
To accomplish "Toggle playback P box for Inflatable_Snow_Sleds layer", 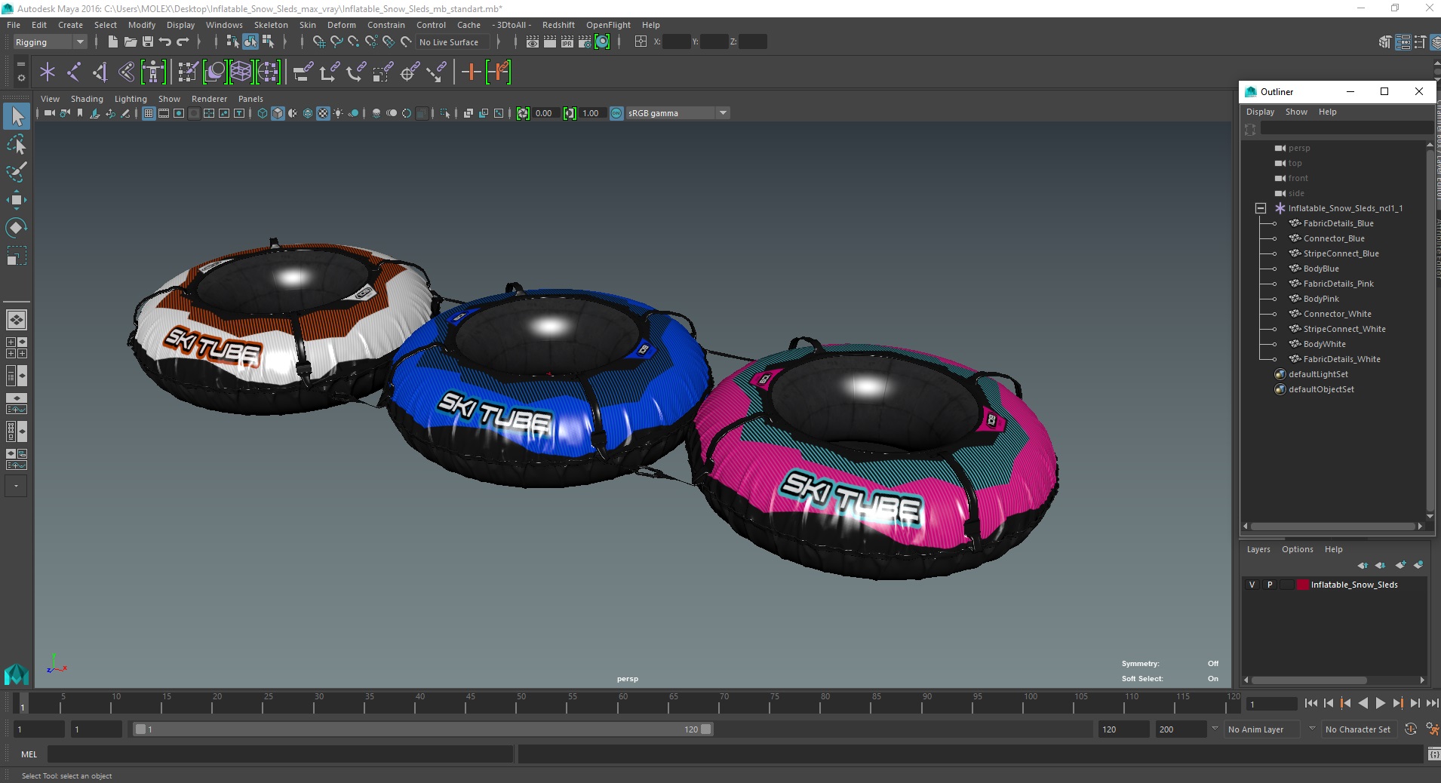I will pyautogui.click(x=1270, y=585).
